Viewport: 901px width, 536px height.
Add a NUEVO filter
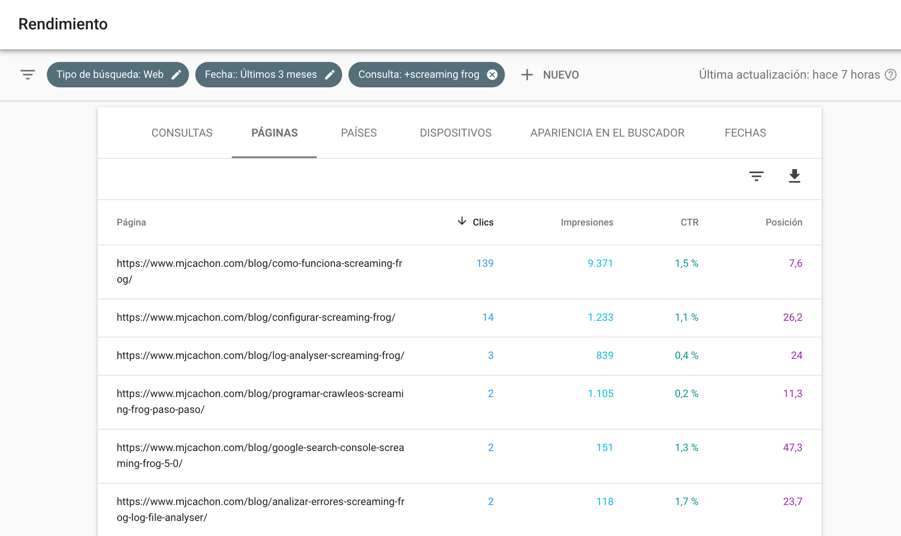[550, 75]
